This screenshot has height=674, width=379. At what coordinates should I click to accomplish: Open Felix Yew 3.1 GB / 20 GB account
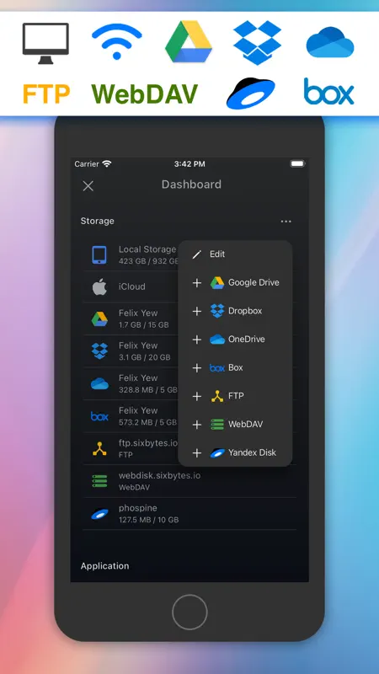[189, 350]
